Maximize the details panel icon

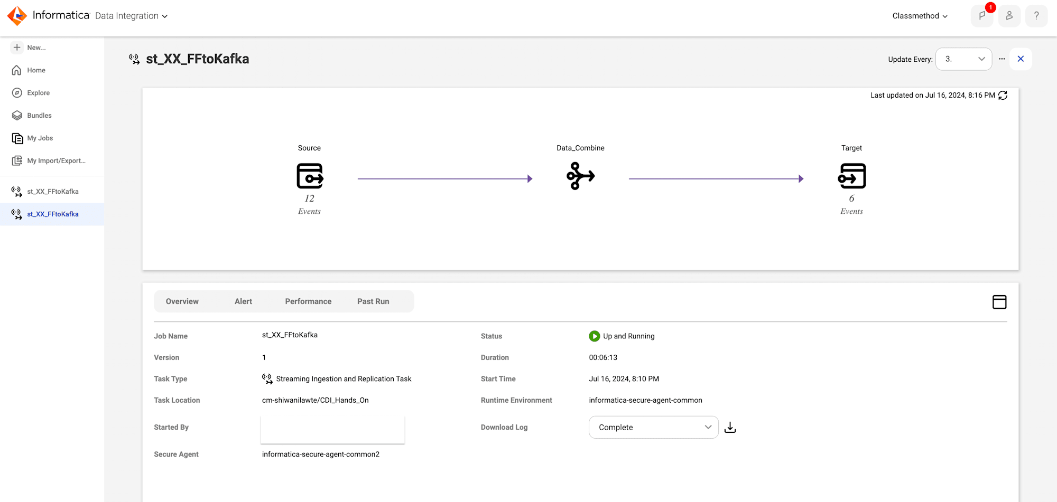(x=999, y=302)
